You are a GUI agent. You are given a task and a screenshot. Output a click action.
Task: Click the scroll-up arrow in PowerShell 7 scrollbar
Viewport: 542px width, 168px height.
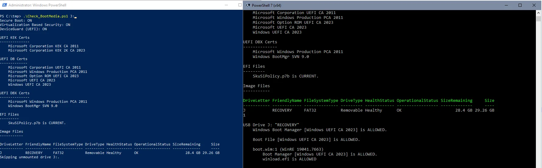tap(538, 13)
